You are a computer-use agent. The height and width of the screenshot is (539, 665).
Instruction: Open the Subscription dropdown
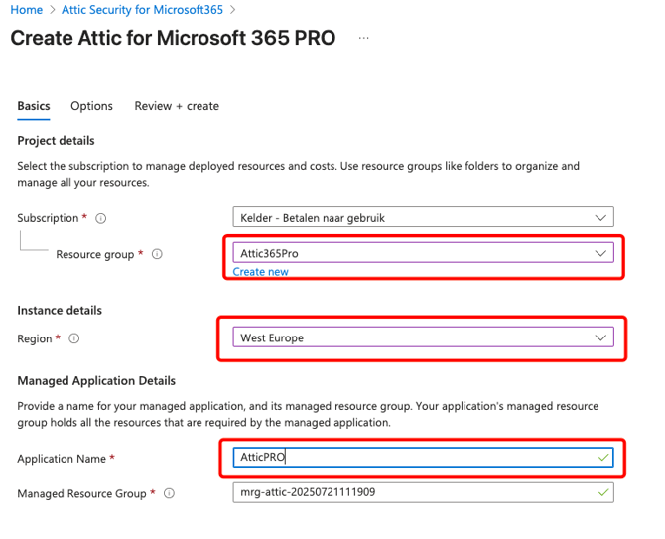coord(422,217)
